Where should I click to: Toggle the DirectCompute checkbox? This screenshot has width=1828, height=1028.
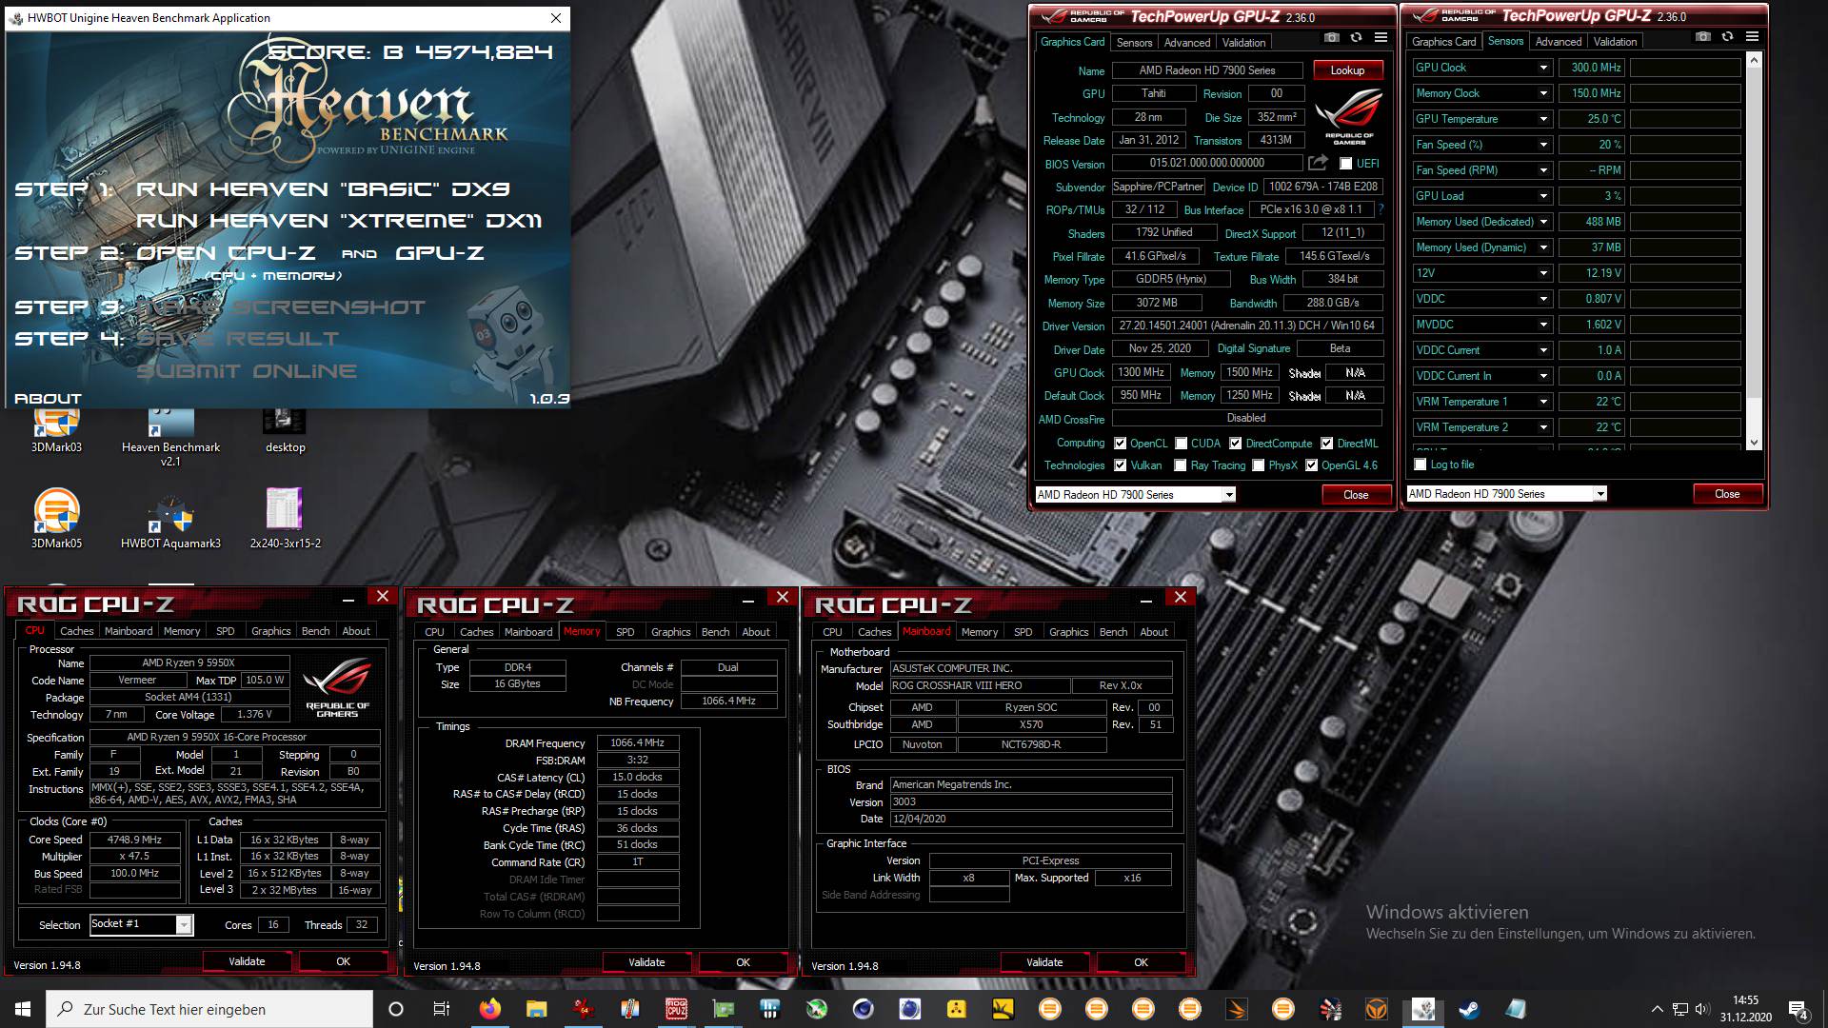click(1236, 444)
